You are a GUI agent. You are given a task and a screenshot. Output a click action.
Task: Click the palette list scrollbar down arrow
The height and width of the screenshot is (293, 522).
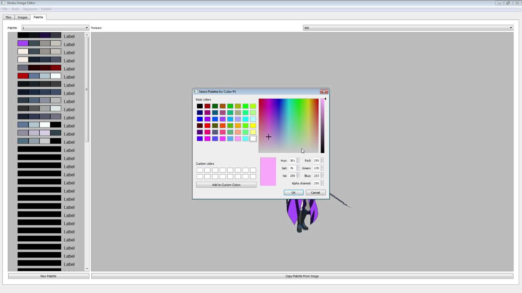86,269
